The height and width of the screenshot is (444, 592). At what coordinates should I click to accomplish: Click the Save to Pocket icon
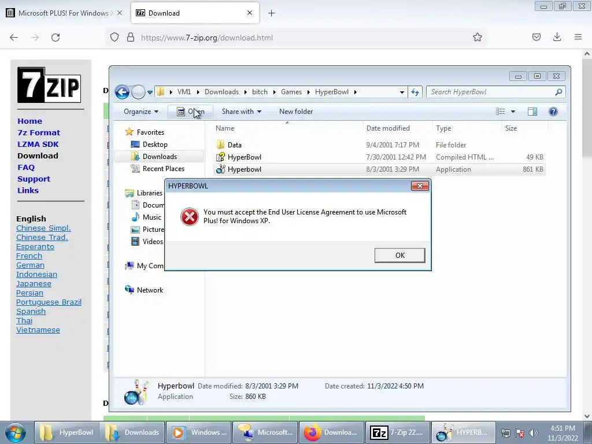pos(536,38)
